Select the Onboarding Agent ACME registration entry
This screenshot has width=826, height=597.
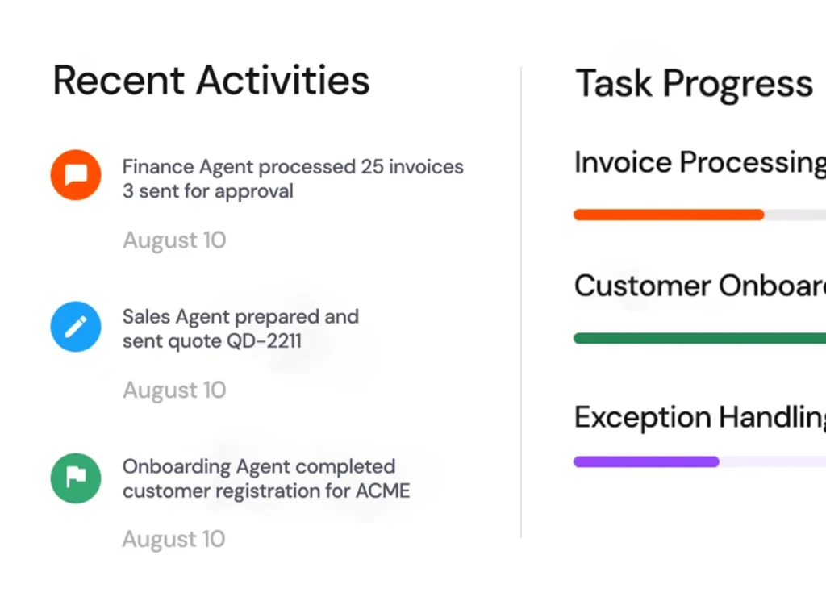click(x=265, y=478)
